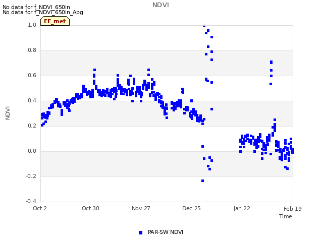Screen dimensions: 323x242
Task: Click the blue PAR-SW NDVI legend marker
Action: click(x=140, y=232)
